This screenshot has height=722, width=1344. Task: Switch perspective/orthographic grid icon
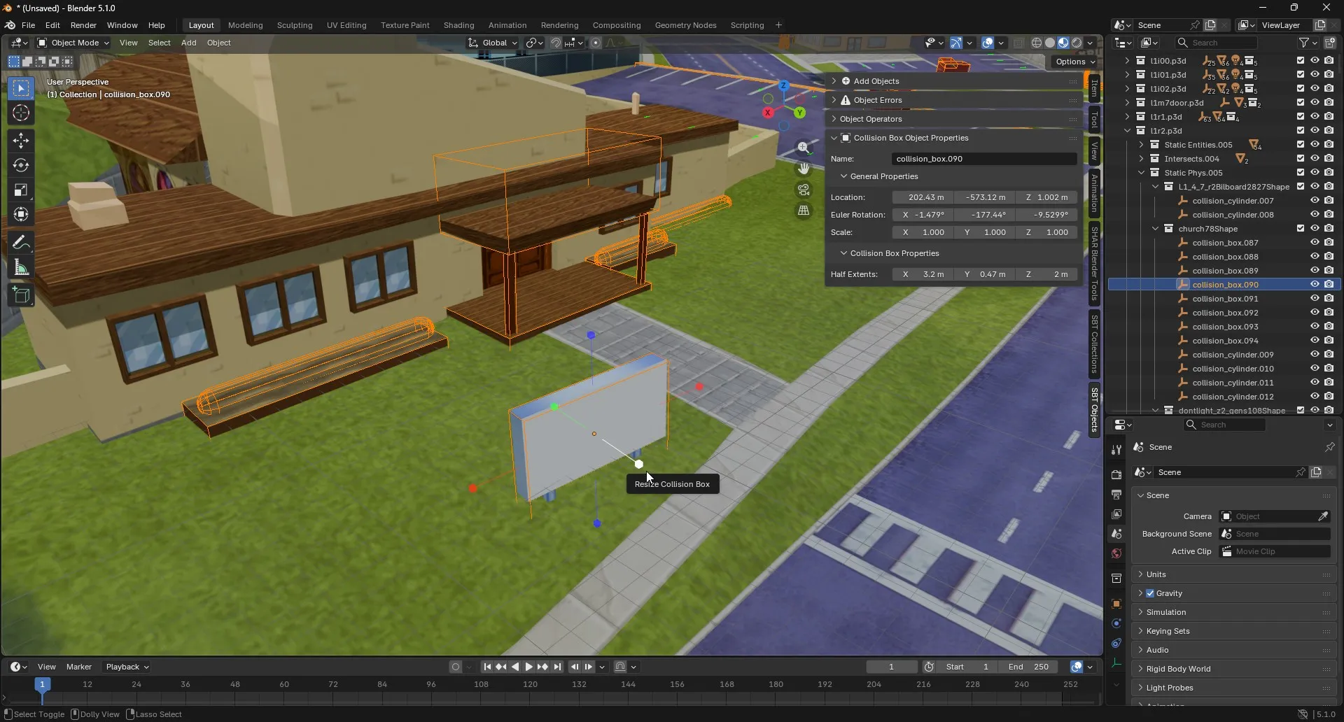click(x=804, y=211)
